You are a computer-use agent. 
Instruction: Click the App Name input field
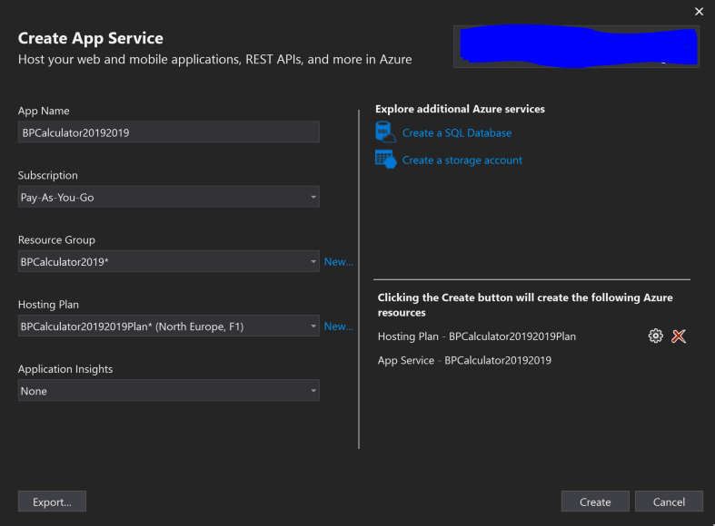[169, 132]
